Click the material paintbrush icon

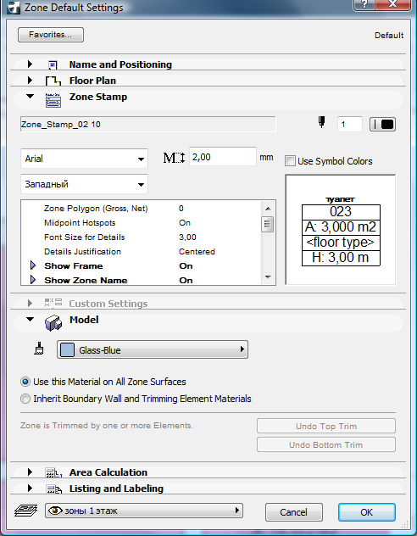[x=39, y=349]
